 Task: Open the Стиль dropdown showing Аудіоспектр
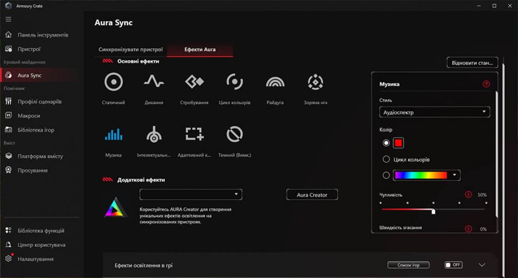(x=434, y=112)
